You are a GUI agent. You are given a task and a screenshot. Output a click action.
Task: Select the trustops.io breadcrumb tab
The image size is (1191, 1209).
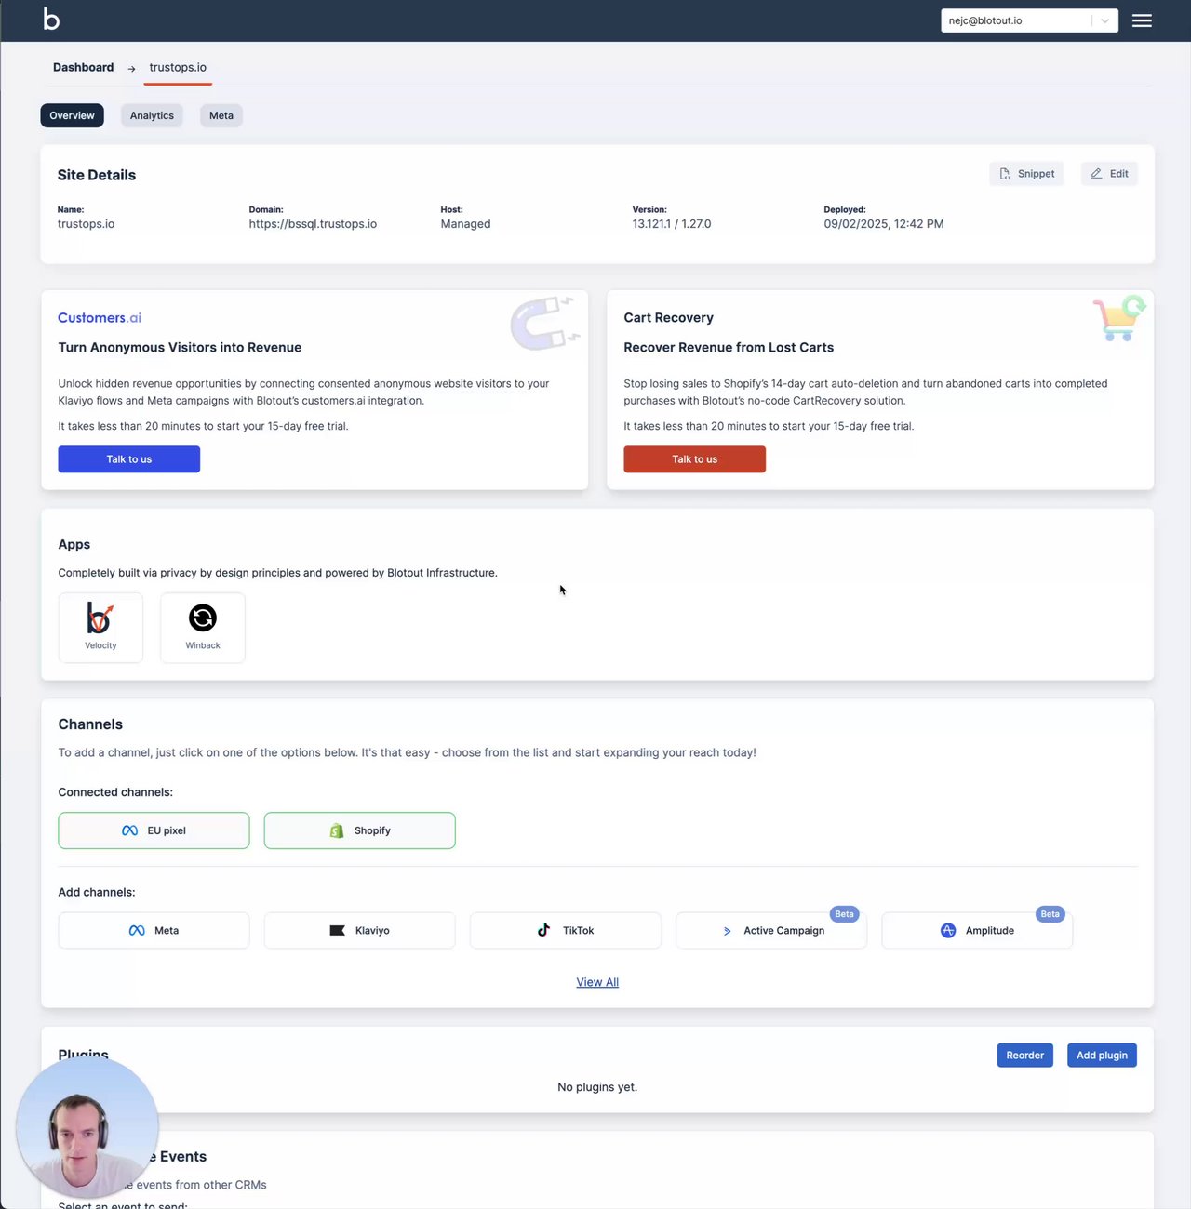click(178, 67)
